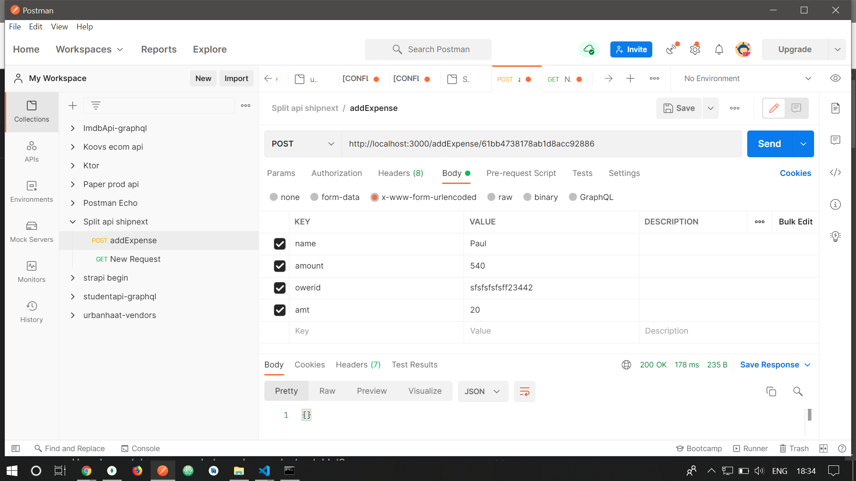This screenshot has height=481, width=856.
Task: Toggle the owerid field checkbox
Action: coord(280,287)
